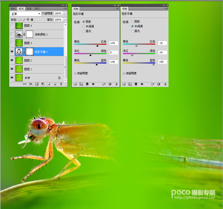Click the lock all padlock icon beside 锁定
The height and width of the screenshot is (209, 223).
[x=32, y=19]
